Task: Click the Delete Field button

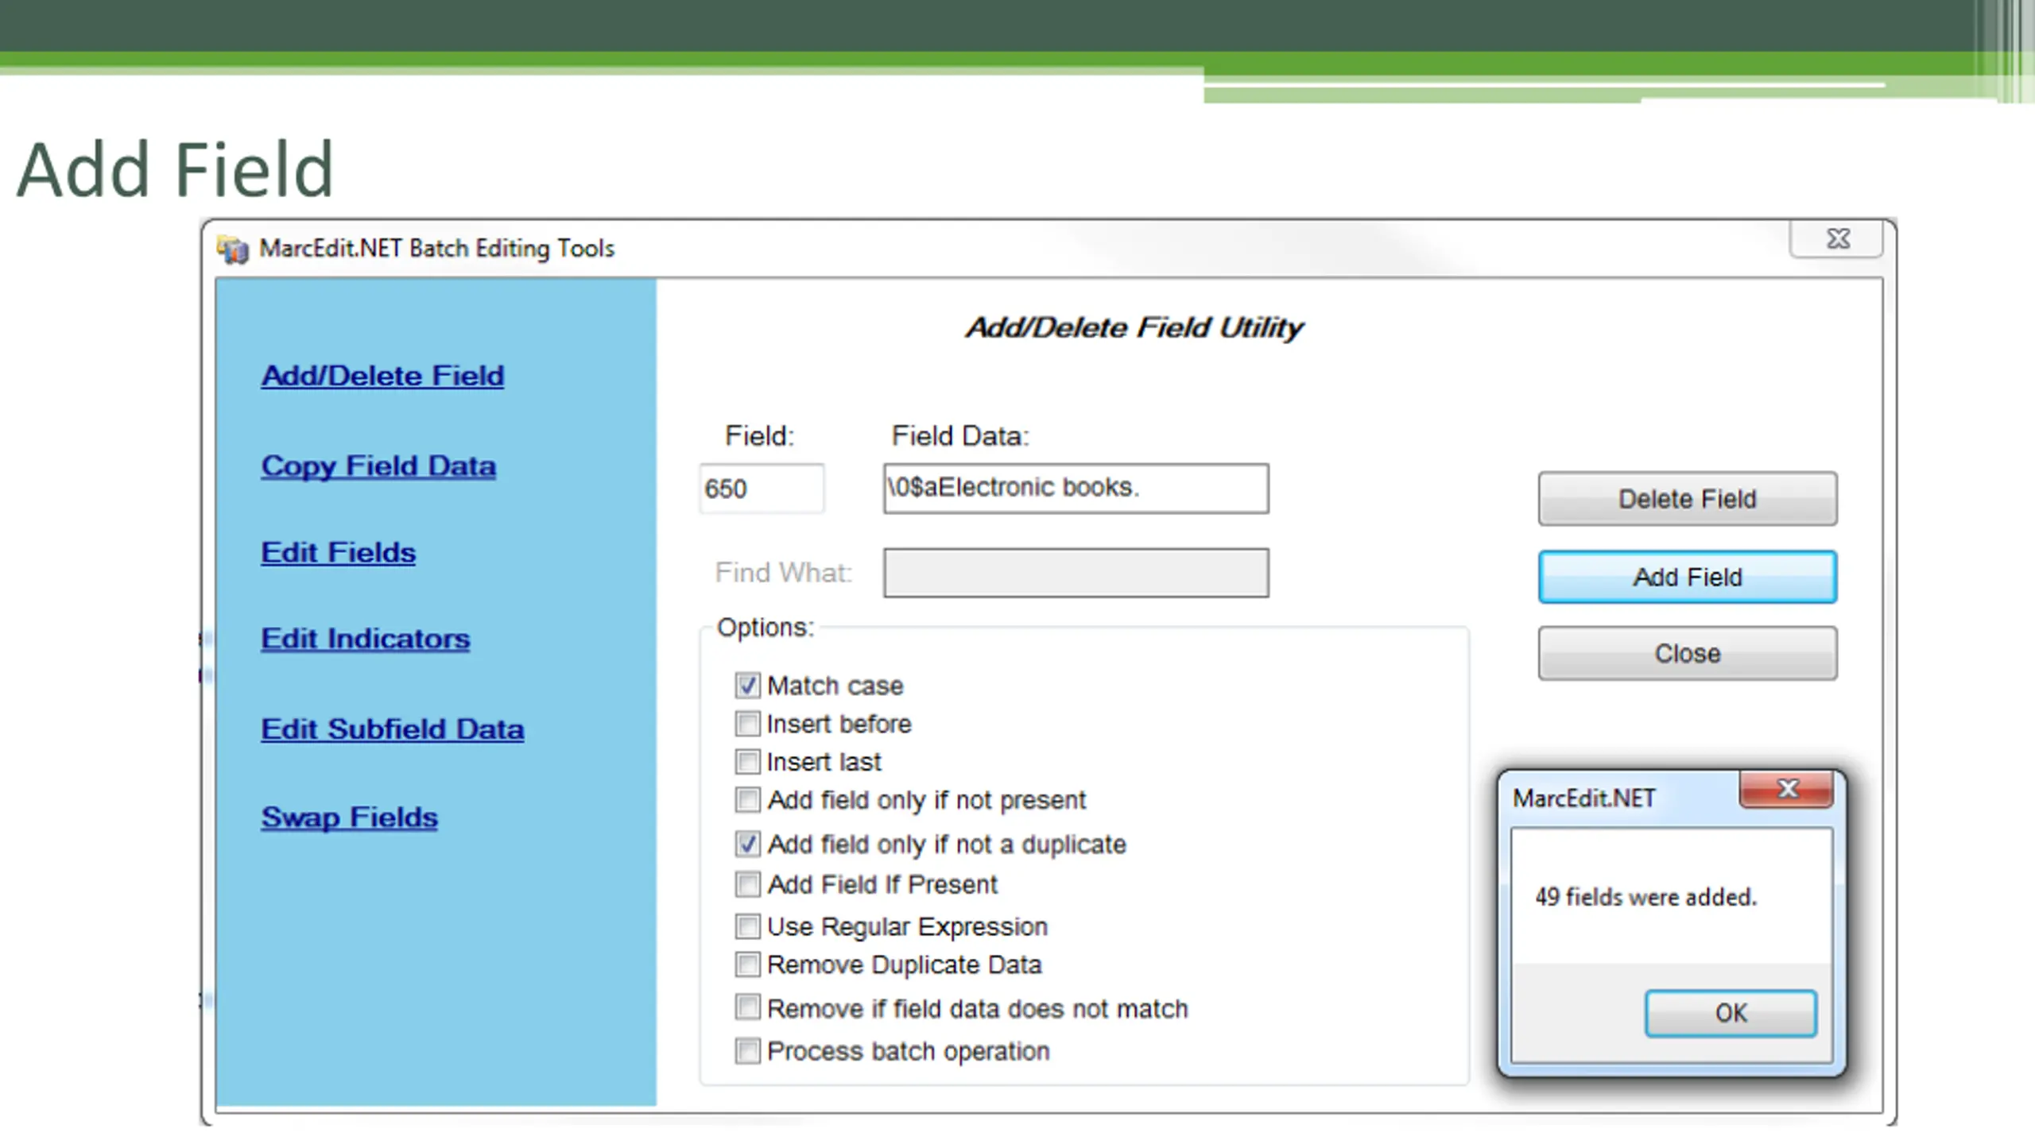Action: (x=1687, y=499)
